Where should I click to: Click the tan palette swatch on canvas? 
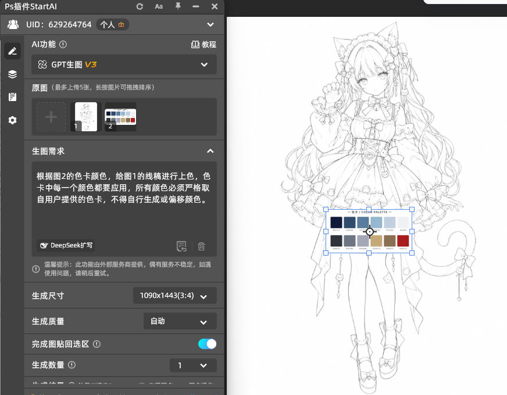[376, 241]
